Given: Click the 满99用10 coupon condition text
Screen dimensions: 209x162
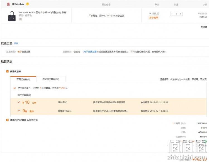Looking at the screenshot, I should click(62, 102).
